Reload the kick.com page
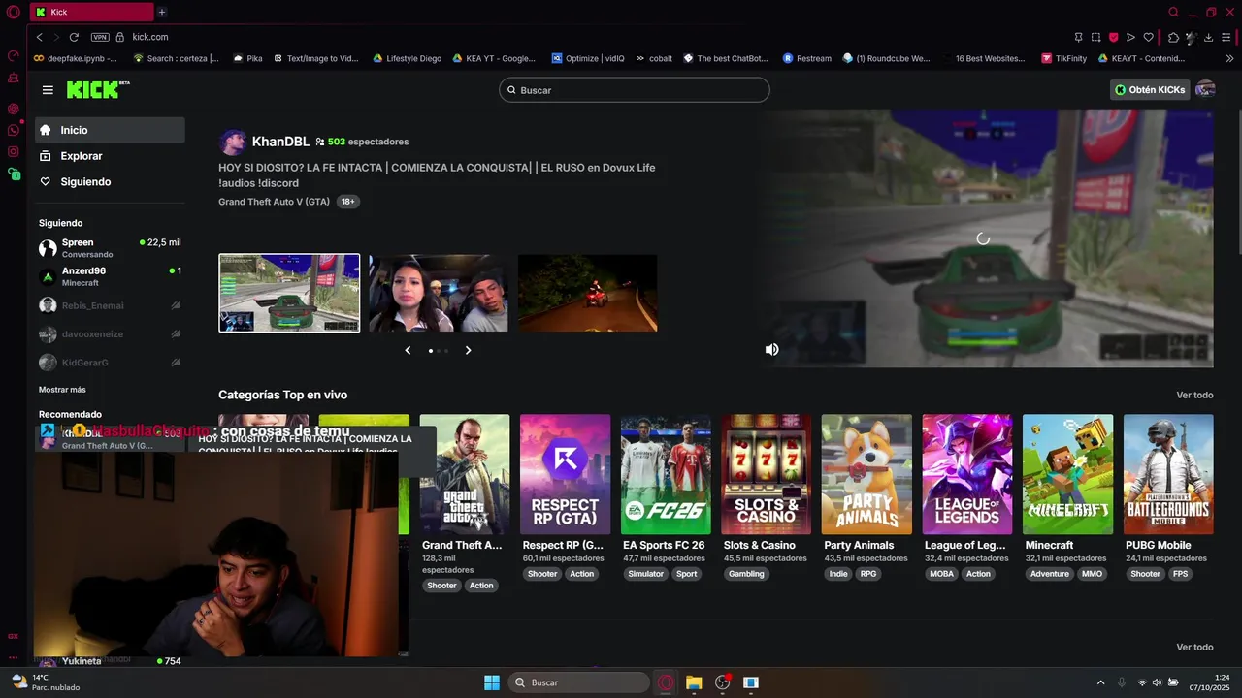Viewport: 1242px width, 698px height. tap(74, 37)
